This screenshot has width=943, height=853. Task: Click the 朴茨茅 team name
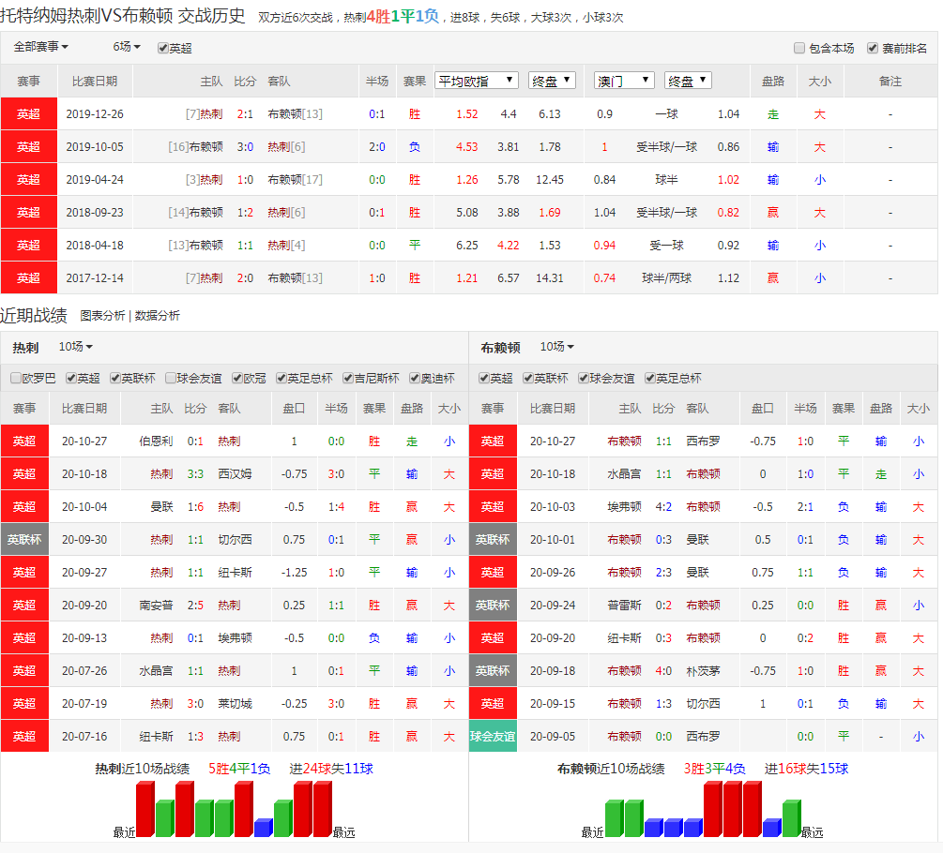click(x=703, y=671)
